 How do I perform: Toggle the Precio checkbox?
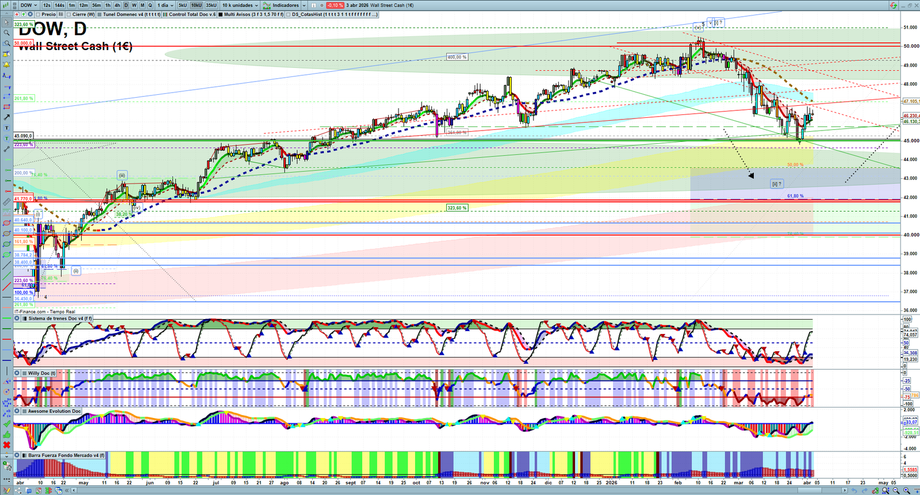[38, 14]
